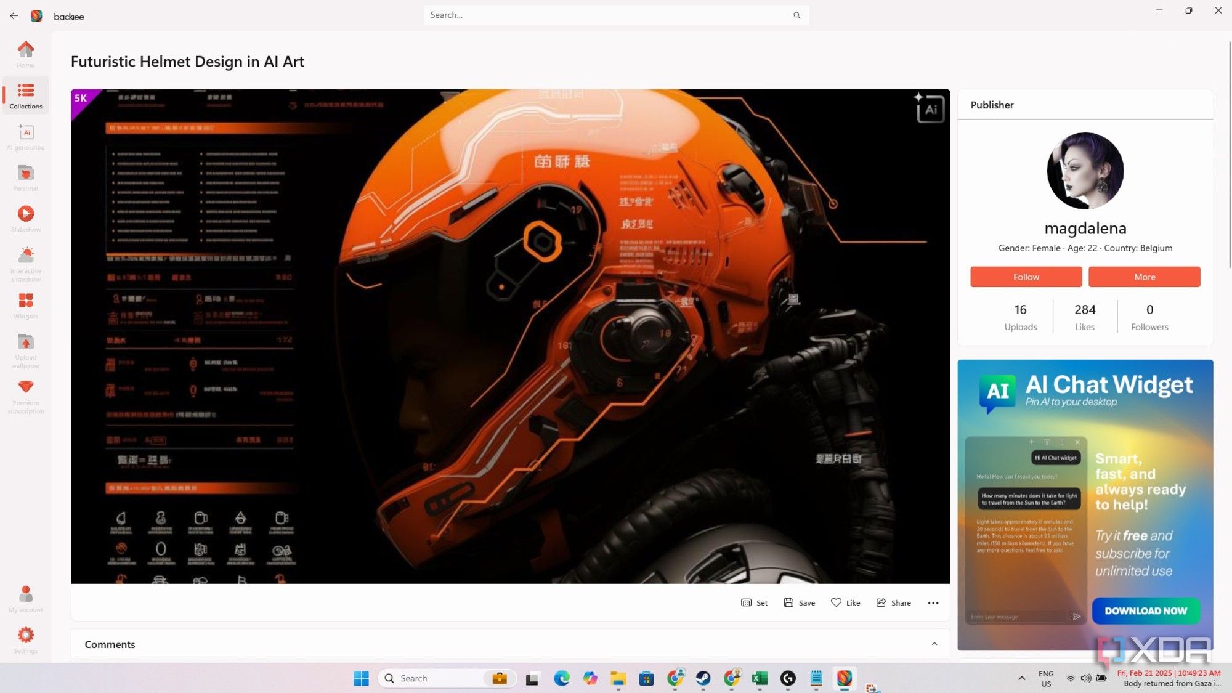Like the helmet wallpaper
1232x693 pixels.
(845, 602)
